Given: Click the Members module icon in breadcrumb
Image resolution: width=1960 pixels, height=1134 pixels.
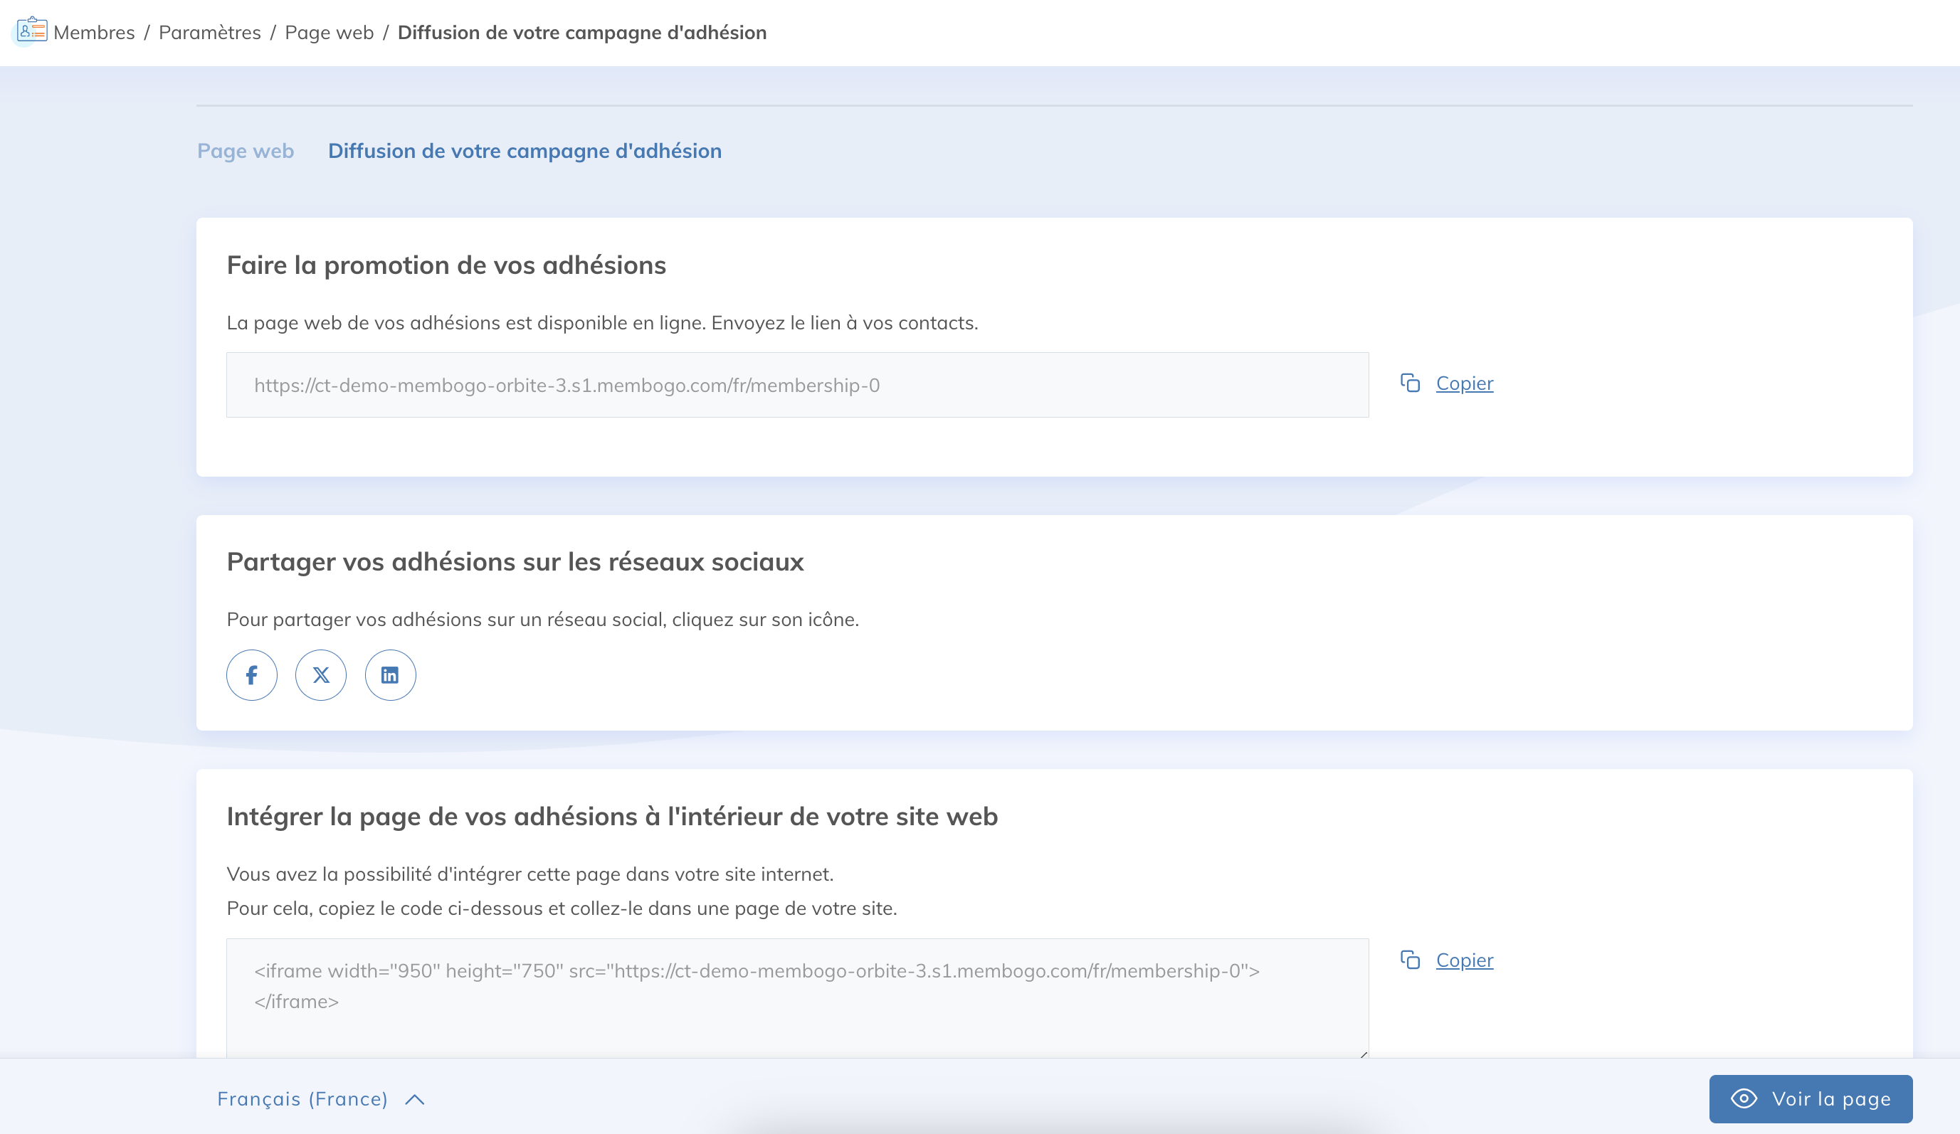Looking at the screenshot, I should [x=32, y=31].
